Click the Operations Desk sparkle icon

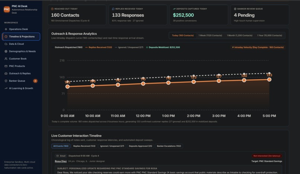tap(6, 29)
